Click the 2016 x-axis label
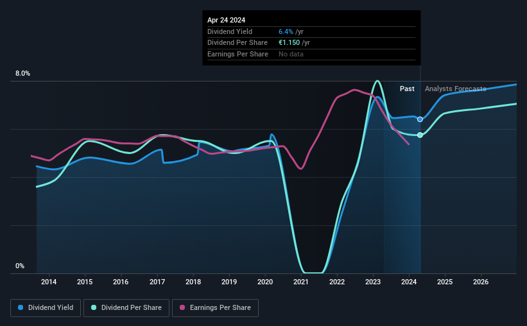Screen dimensions: 527x326 coord(121,282)
